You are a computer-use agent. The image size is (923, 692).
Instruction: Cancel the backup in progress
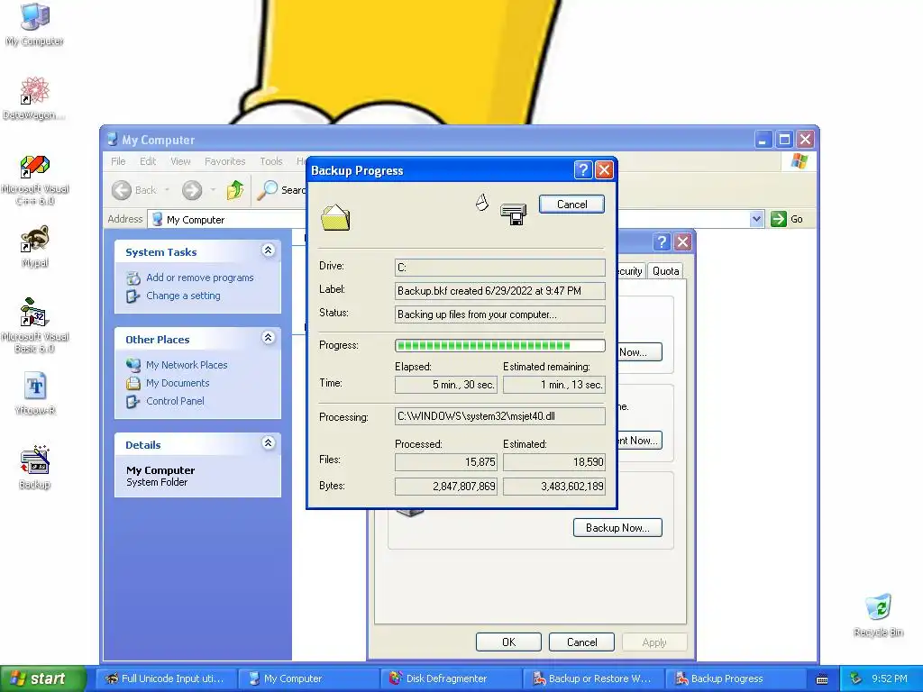tap(571, 205)
